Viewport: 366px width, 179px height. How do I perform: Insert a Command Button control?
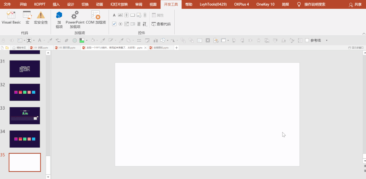point(133,15)
